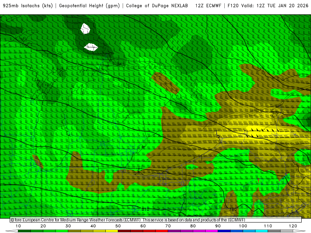Click the bright yellow 45-50 kt legend swatch
Image resolution: width=311 pixels, height=233 pixels.
click(112, 231)
